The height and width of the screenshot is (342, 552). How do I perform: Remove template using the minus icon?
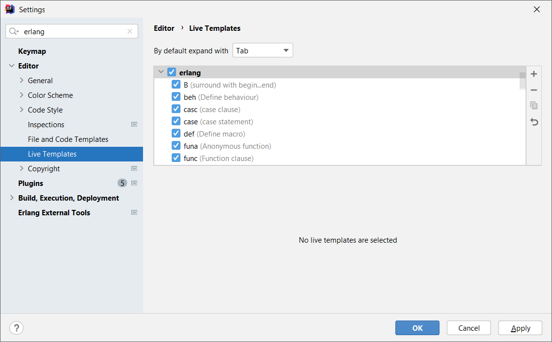[534, 90]
